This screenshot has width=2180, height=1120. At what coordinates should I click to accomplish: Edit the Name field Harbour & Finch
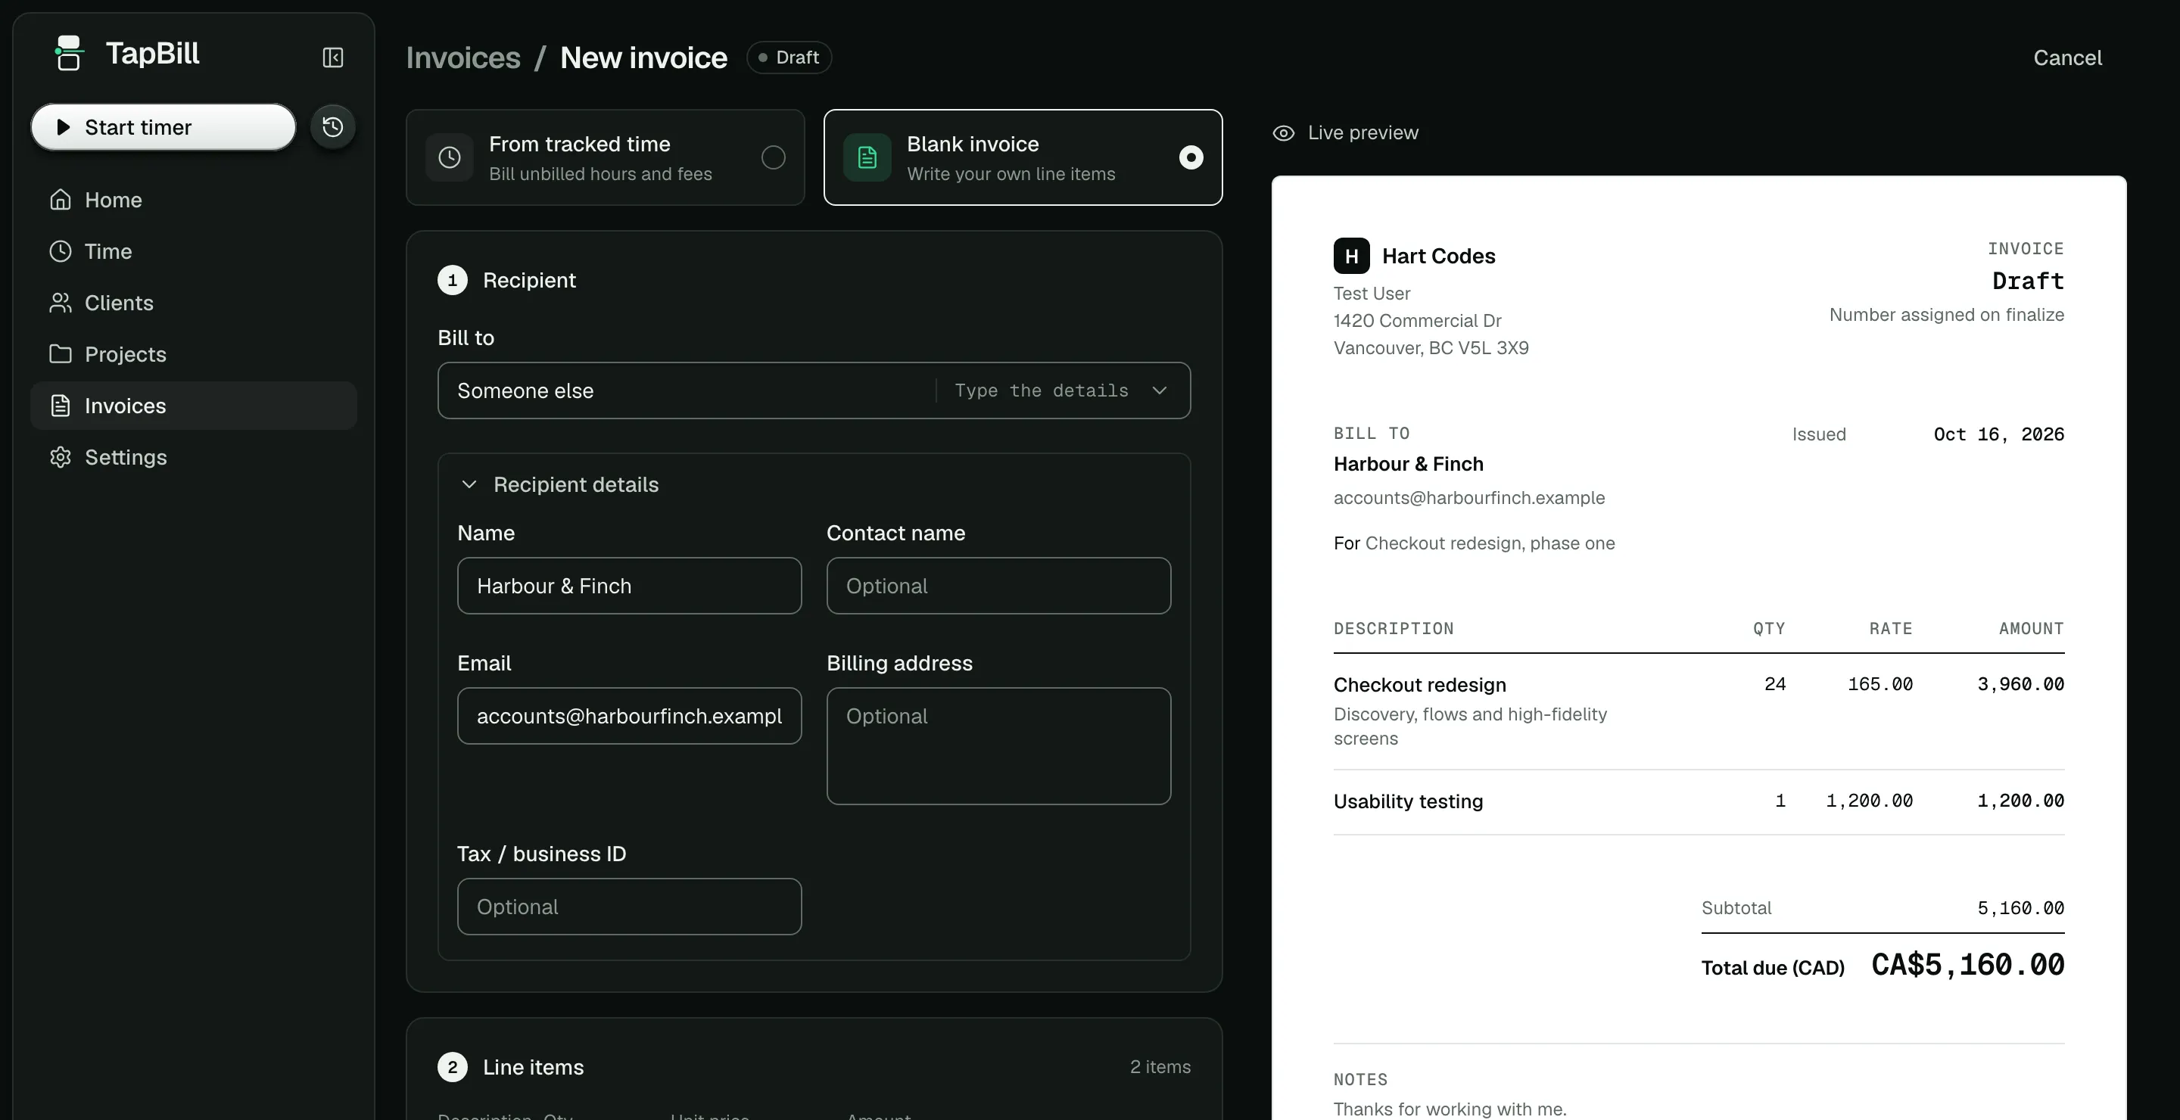coord(629,586)
